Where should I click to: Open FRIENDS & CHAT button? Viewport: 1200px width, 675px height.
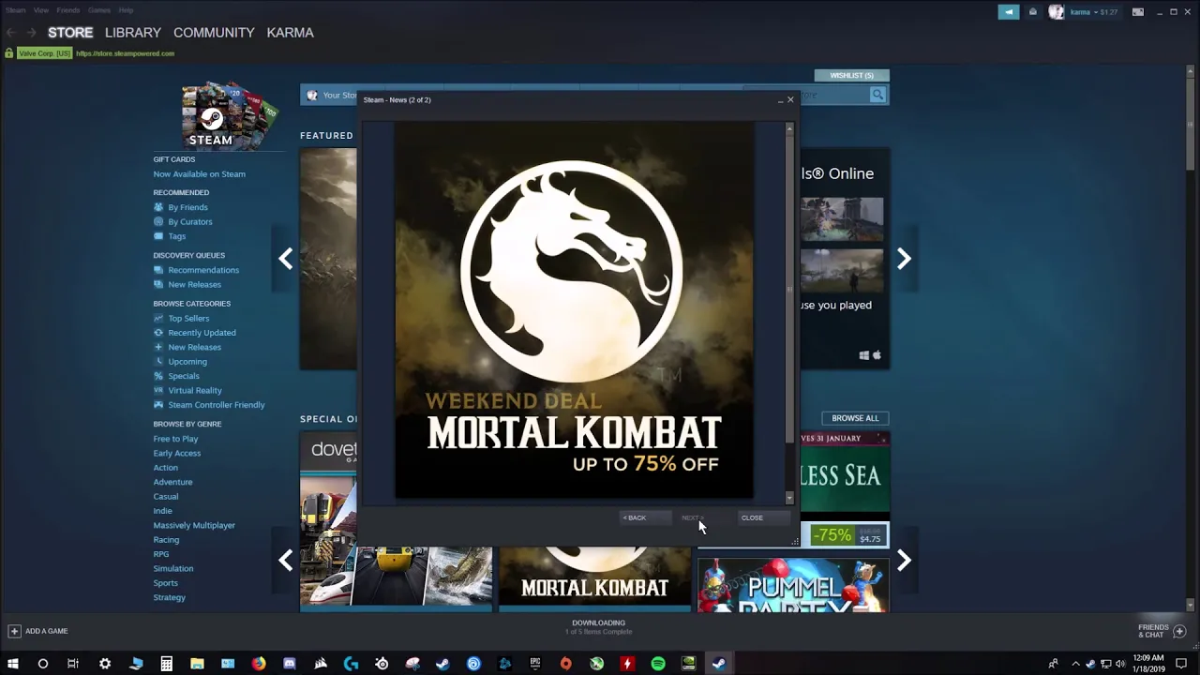click(x=1162, y=631)
